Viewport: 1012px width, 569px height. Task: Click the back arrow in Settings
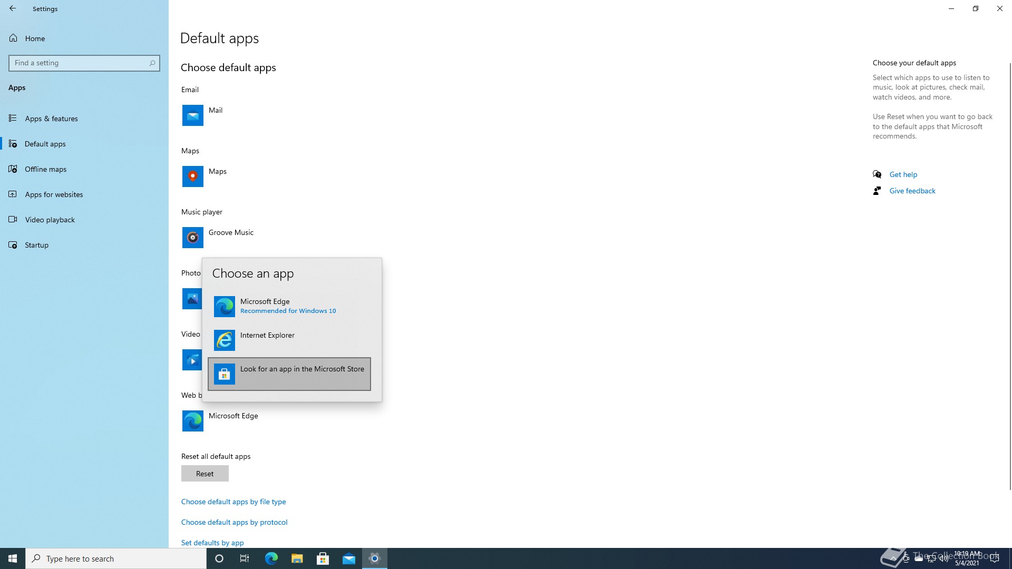[13, 8]
